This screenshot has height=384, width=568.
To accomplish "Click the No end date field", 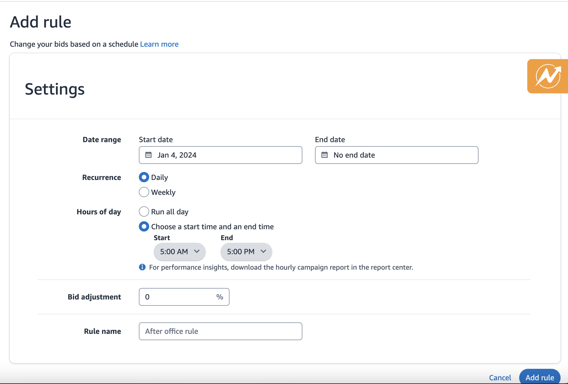I will point(397,155).
